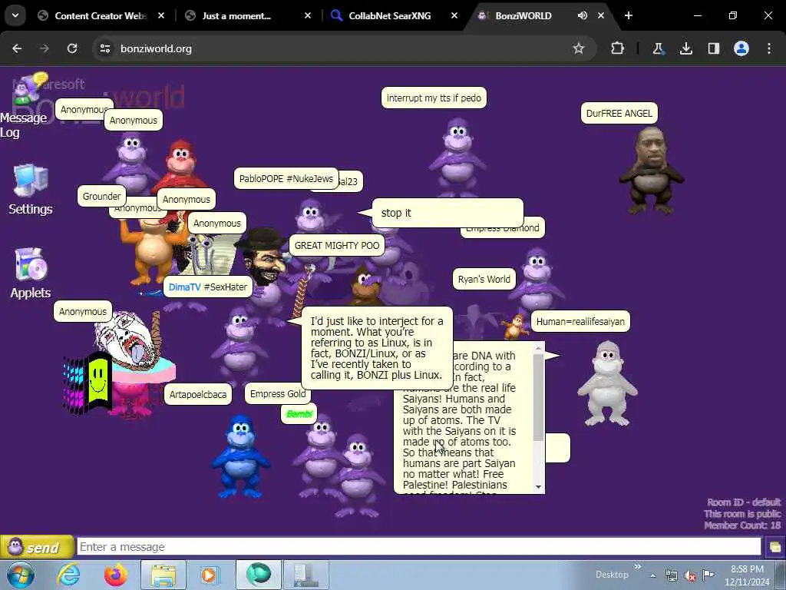The width and height of the screenshot is (786, 590).
Task: Launch Internet Explorer from taskbar
Action: tap(68, 575)
